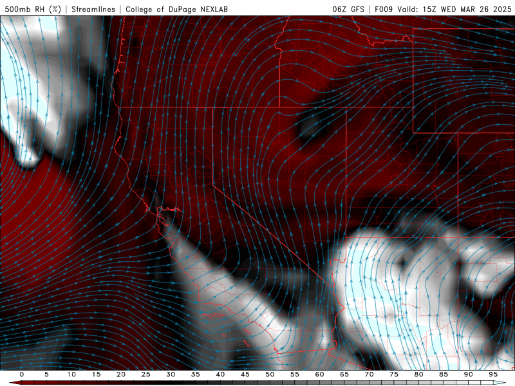515x386 pixels.
Task: Click the "60" value on color scale
Action: 319,374
